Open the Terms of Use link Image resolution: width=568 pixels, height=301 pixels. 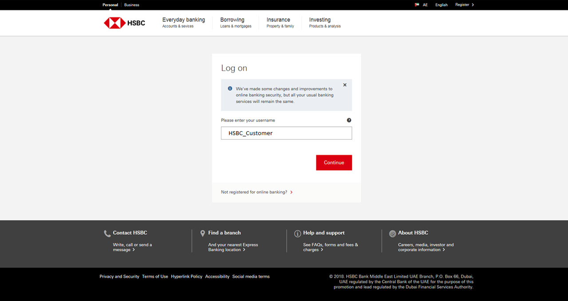pyautogui.click(x=155, y=277)
